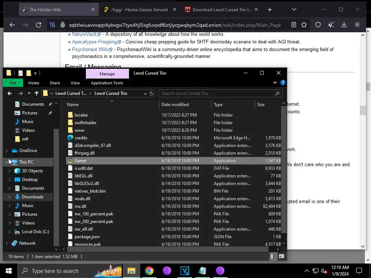Image resolution: width=371 pixels, height=278 pixels.
Task: Switch to large thumbnails view icon
Action: [281, 256]
